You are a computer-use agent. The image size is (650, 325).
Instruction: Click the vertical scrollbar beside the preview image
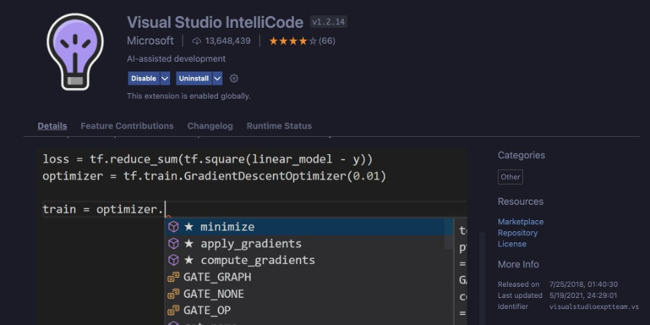click(x=482, y=278)
